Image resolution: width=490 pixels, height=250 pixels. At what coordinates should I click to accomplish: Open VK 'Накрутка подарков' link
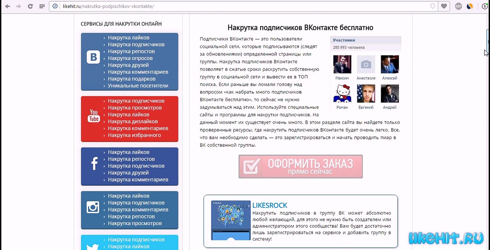(131, 79)
